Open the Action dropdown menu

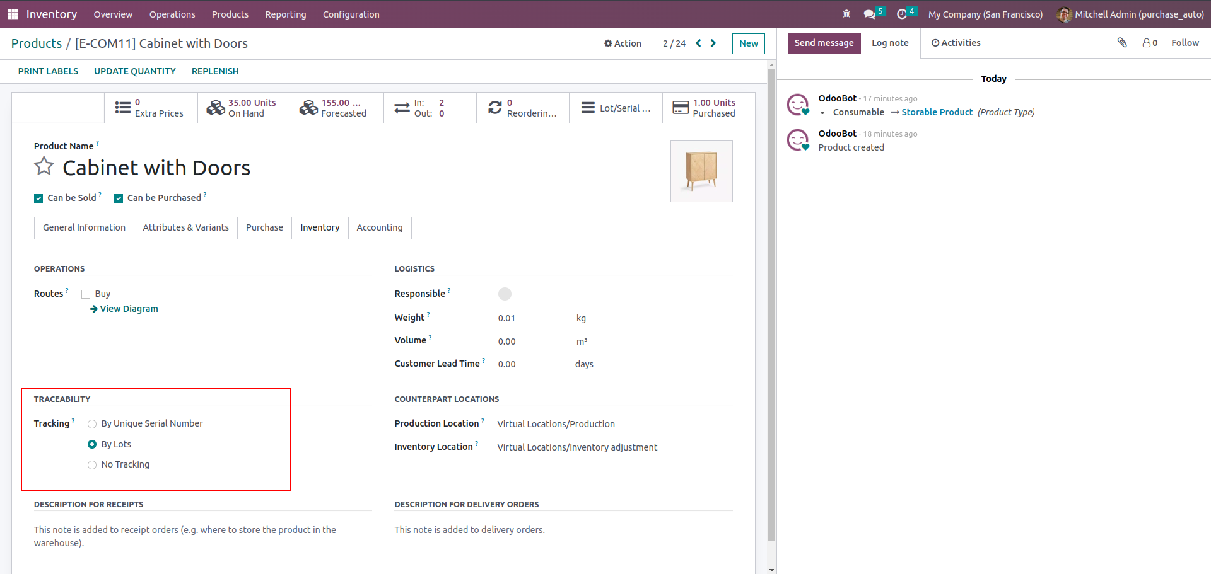coord(623,43)
